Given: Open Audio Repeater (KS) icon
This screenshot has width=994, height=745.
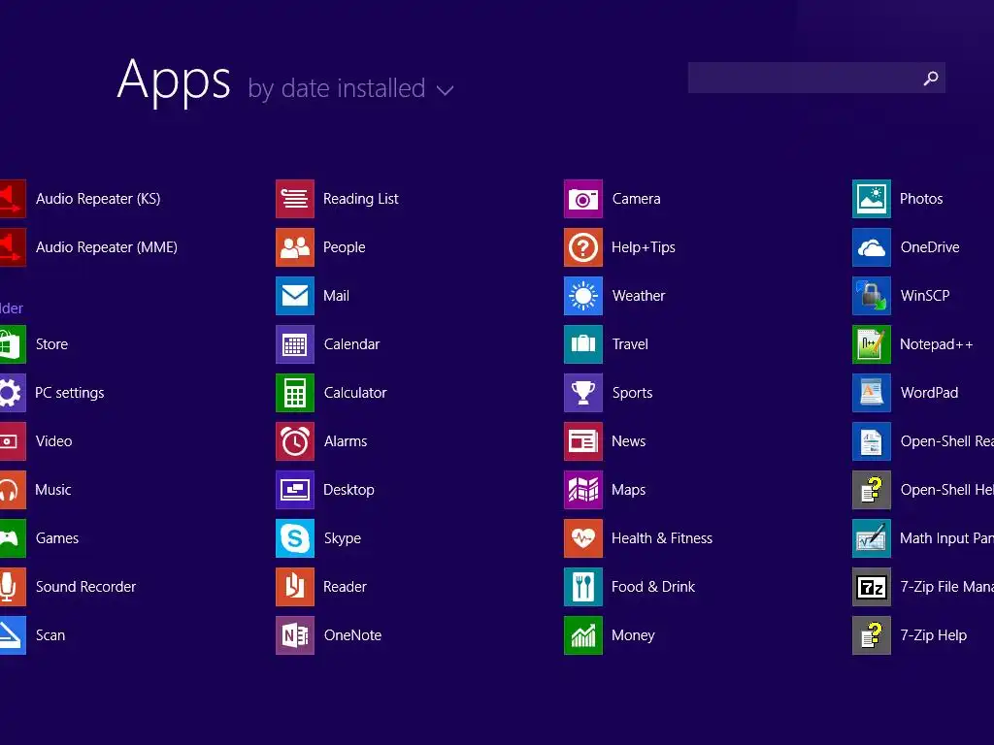Looking at the screenshot, I should pyautogui.click(x=13, y=199).
